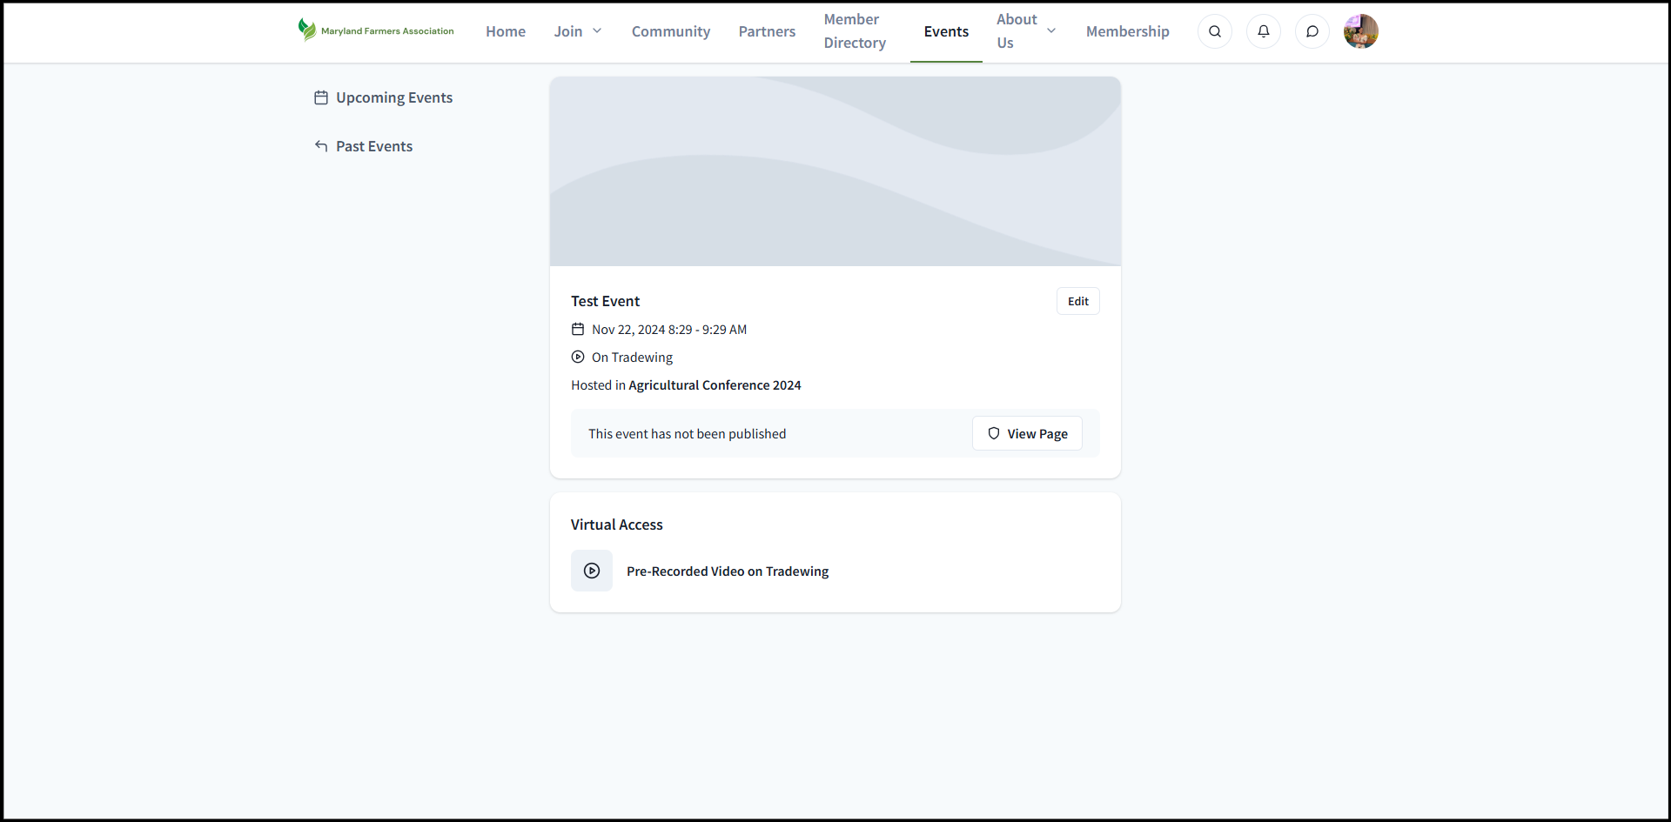
Task: Click the View Page button
Action: (1027, 433)
